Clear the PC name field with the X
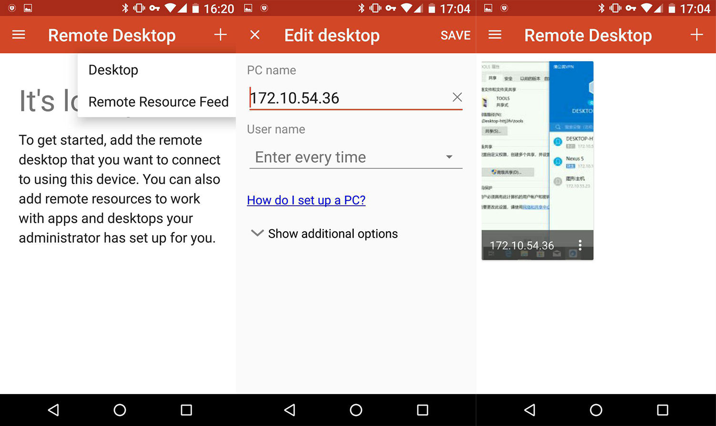716x426 pixels. tap(457, 97)
